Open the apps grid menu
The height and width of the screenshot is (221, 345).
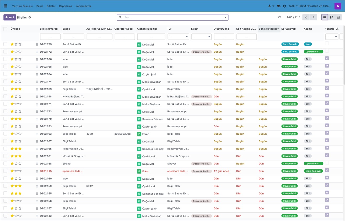pos(5,6)
